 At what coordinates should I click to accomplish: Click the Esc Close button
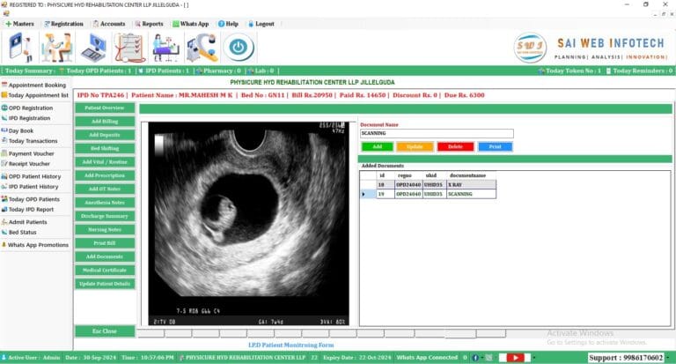[105, 331]
